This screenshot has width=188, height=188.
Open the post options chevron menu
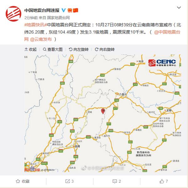coord(179,8)
